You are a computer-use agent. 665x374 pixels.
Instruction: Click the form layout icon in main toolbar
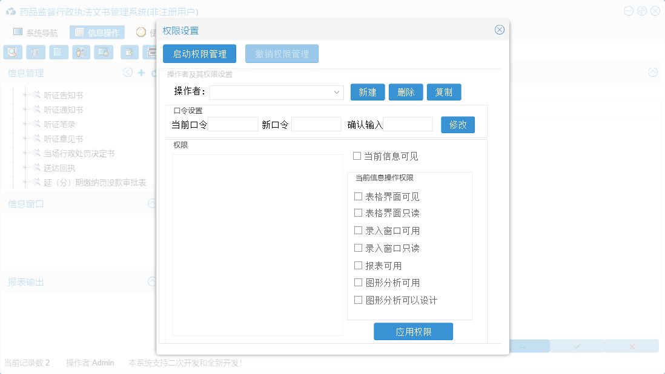click(x=36, y=52)
